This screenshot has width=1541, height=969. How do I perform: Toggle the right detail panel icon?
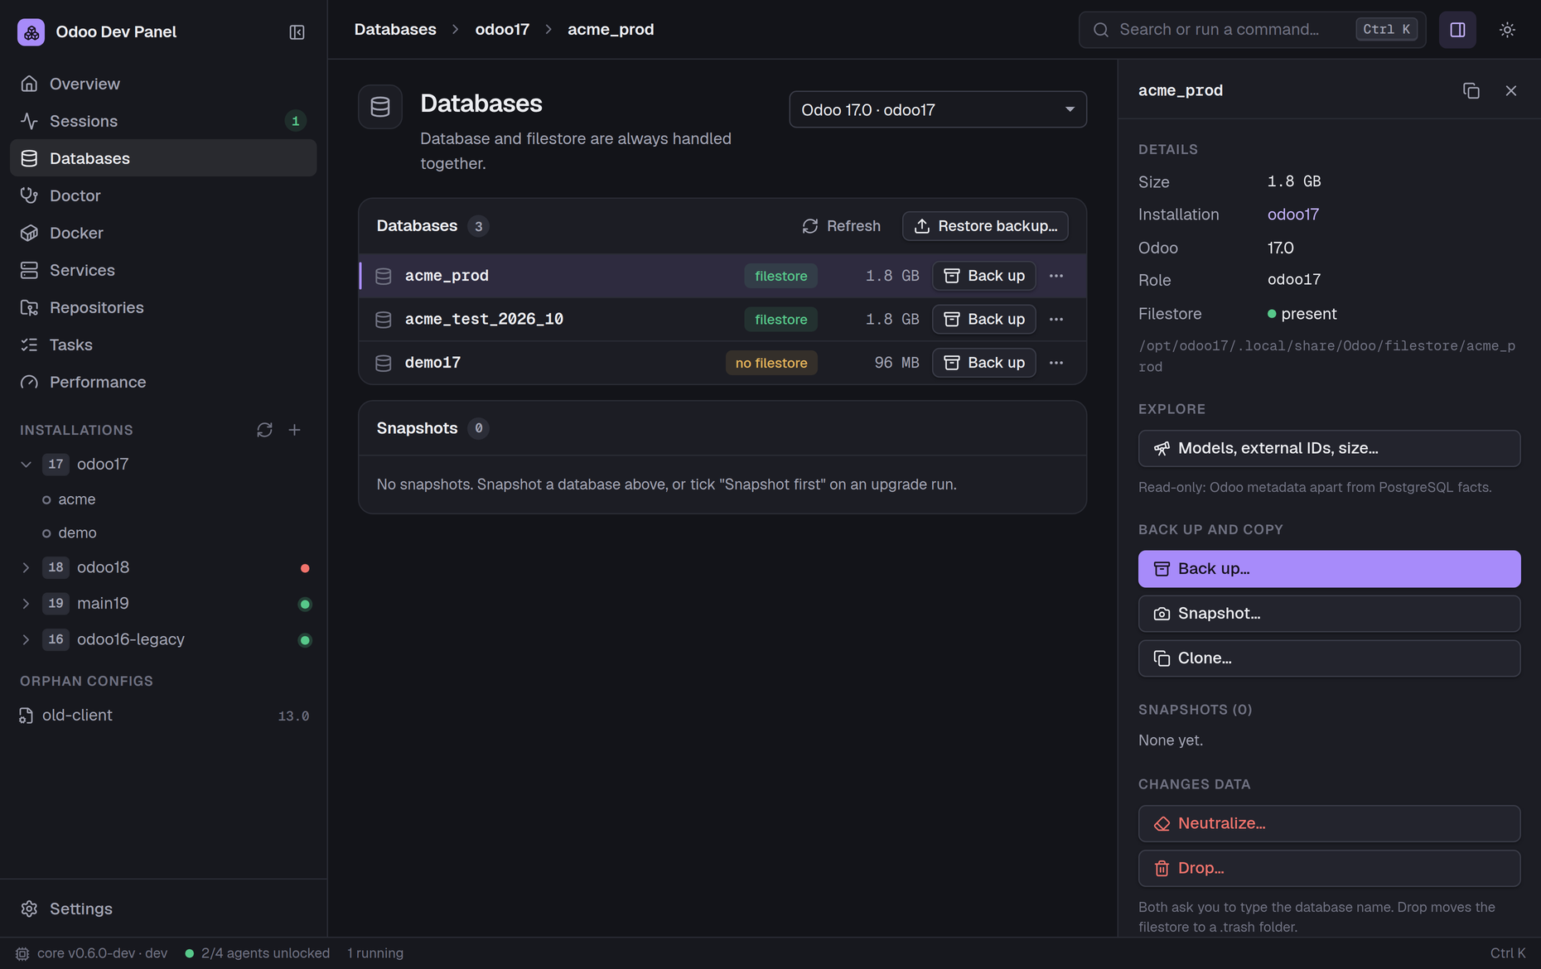[1457, 30]
